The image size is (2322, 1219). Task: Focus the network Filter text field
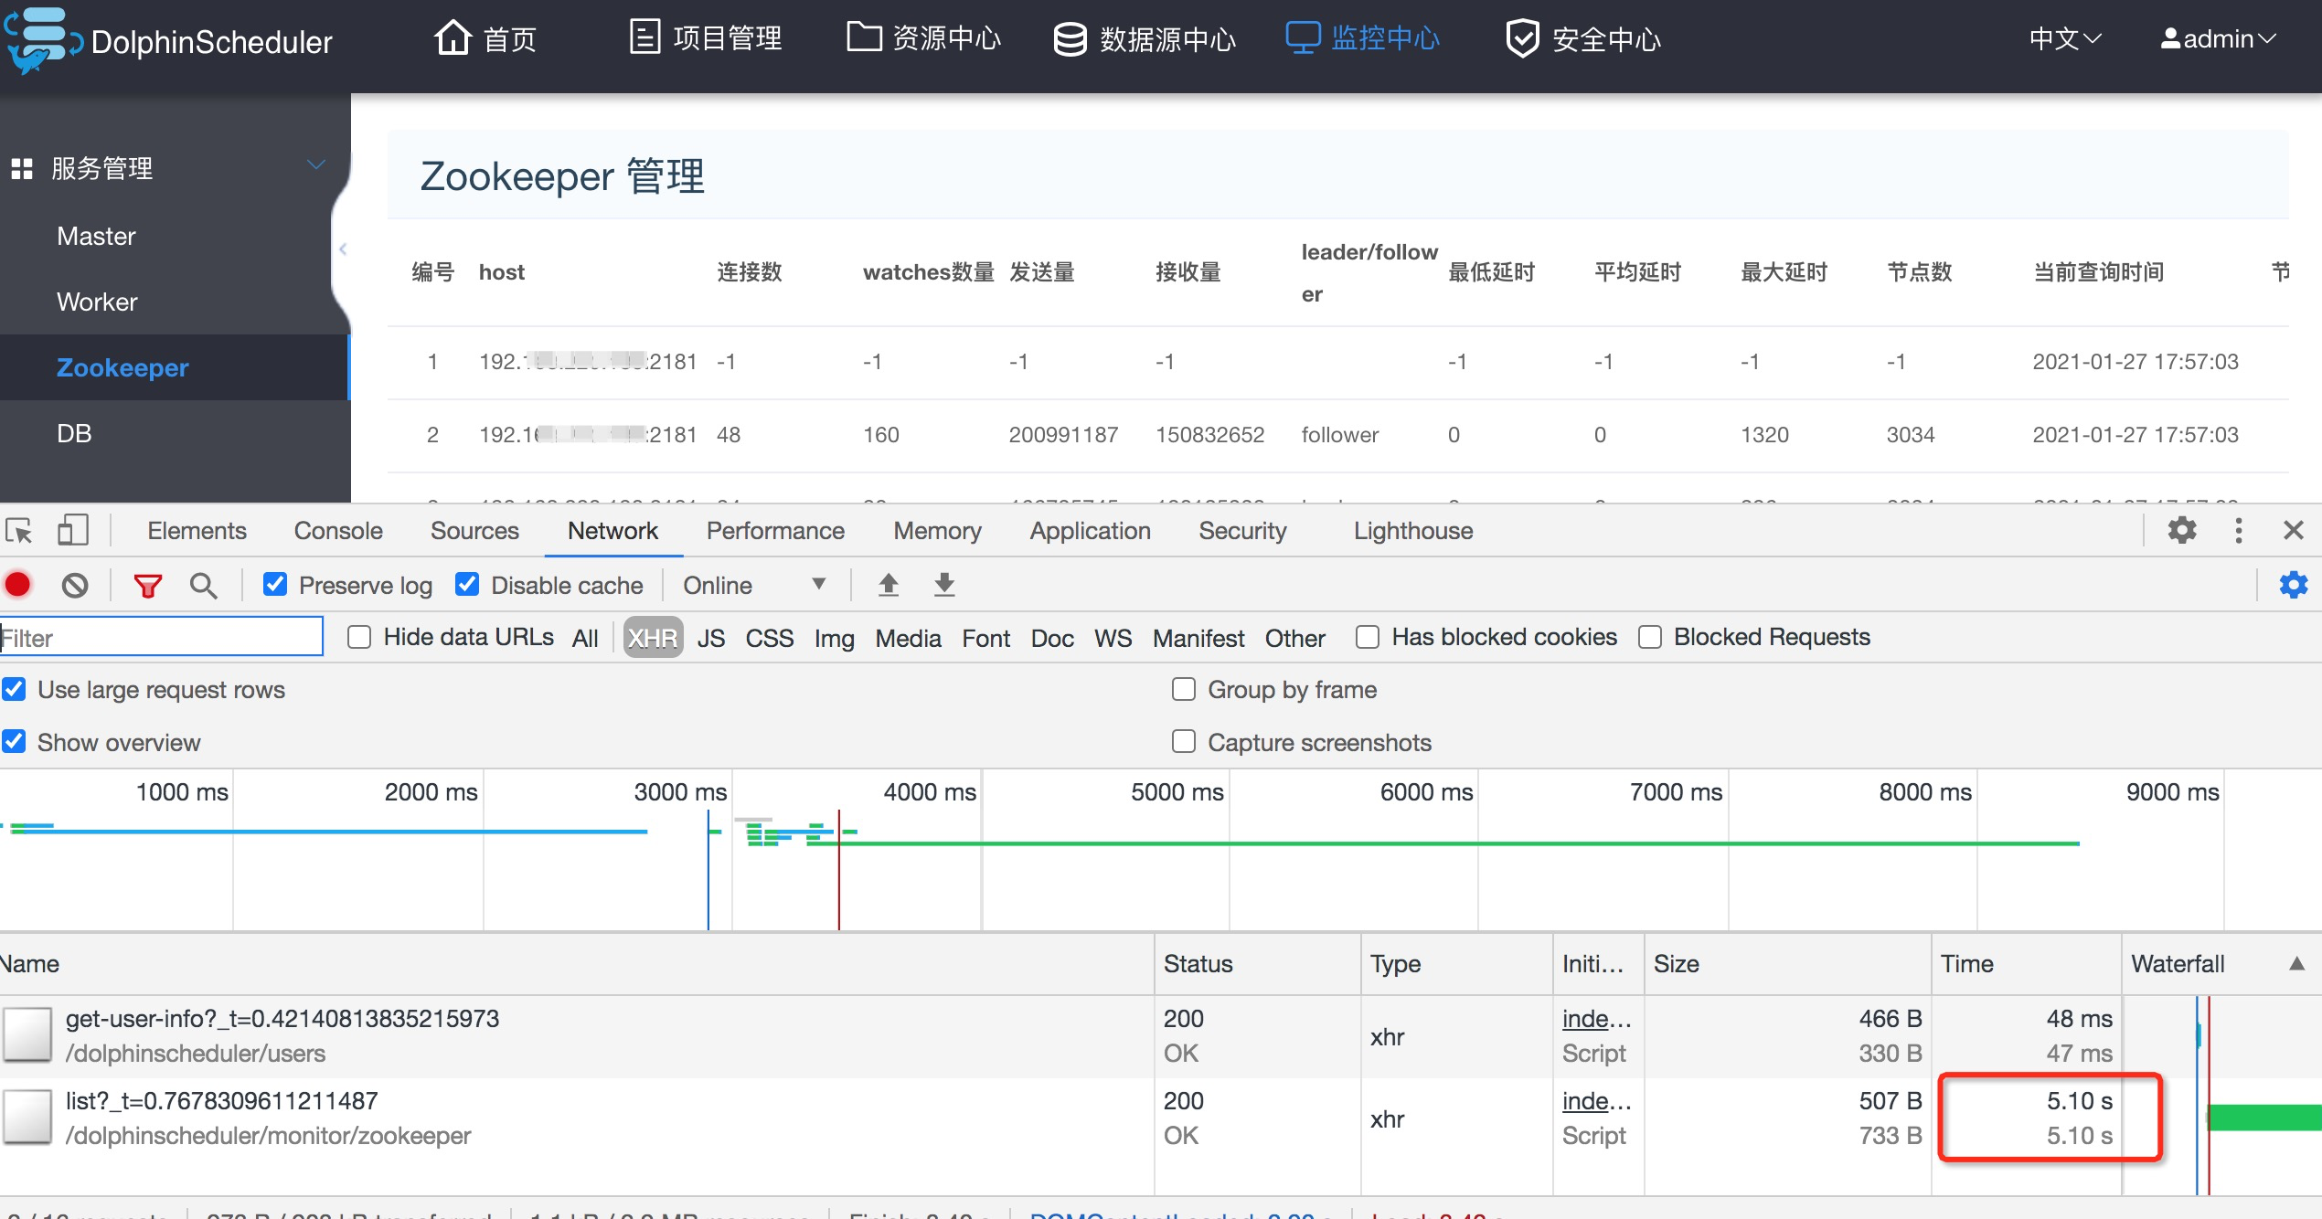[161, 637]
